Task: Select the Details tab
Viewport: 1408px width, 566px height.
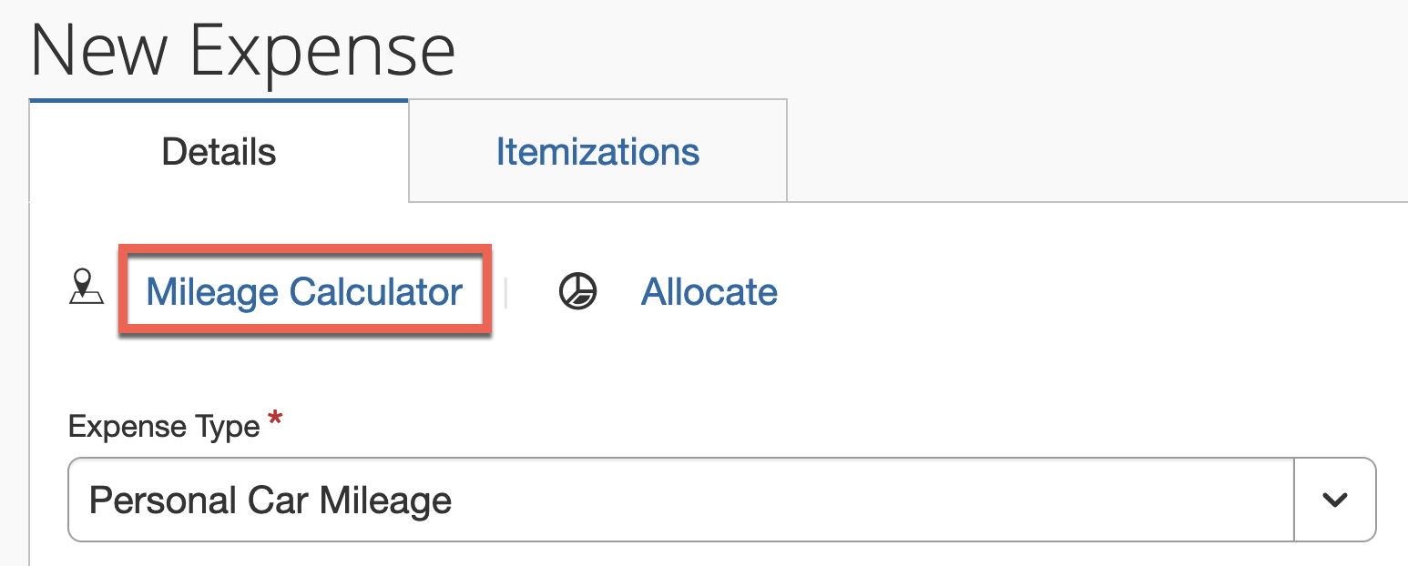Action: pos(219,151)
